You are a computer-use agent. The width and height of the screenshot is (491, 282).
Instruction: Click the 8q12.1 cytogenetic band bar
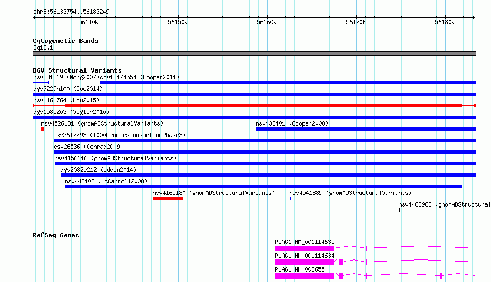pos(254,53)
